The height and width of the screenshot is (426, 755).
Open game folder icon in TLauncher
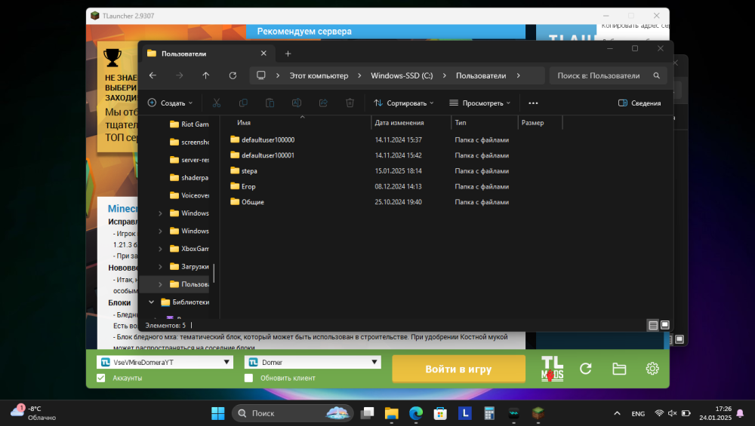pos(619,369)
